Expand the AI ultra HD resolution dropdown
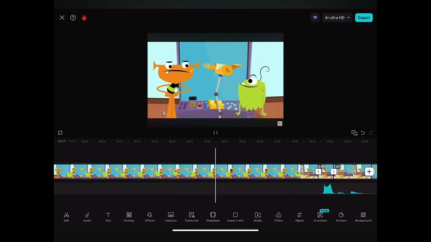 (x=337, y=17)
